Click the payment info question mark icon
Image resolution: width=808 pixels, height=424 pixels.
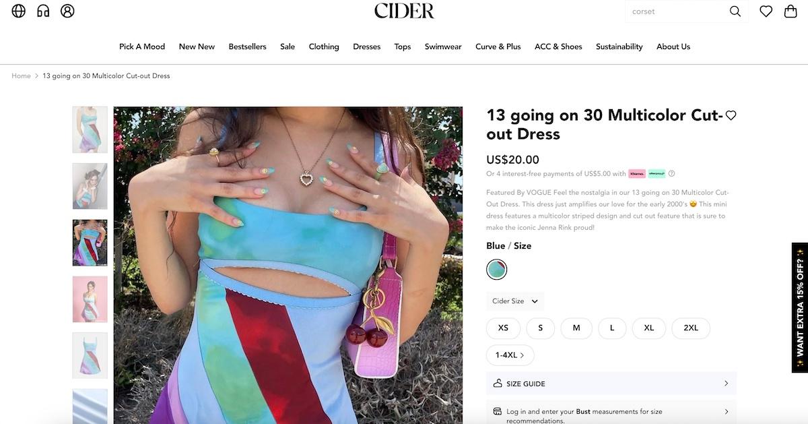[x=671, y=173]
